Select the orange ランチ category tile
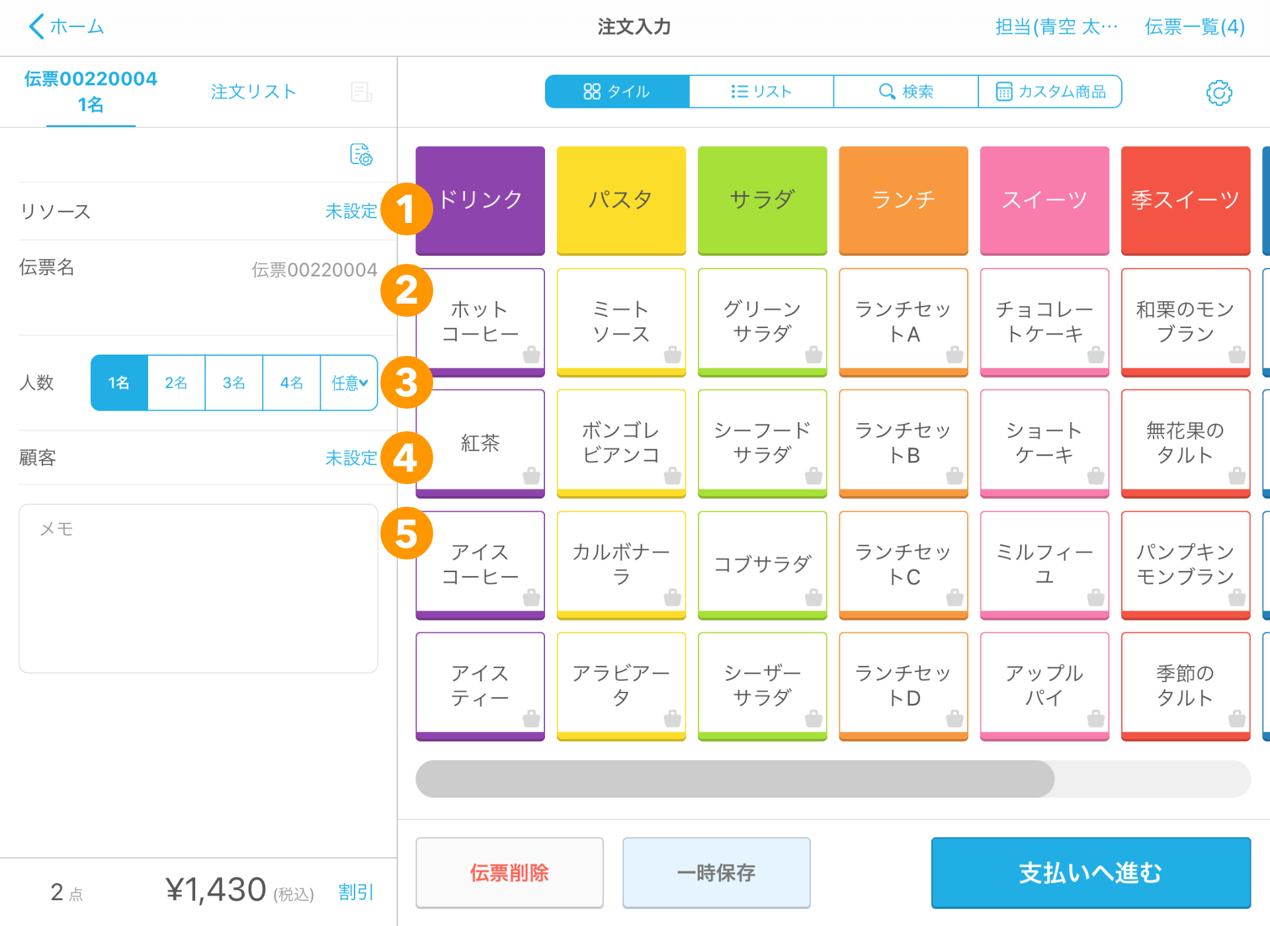 [904, 200]
